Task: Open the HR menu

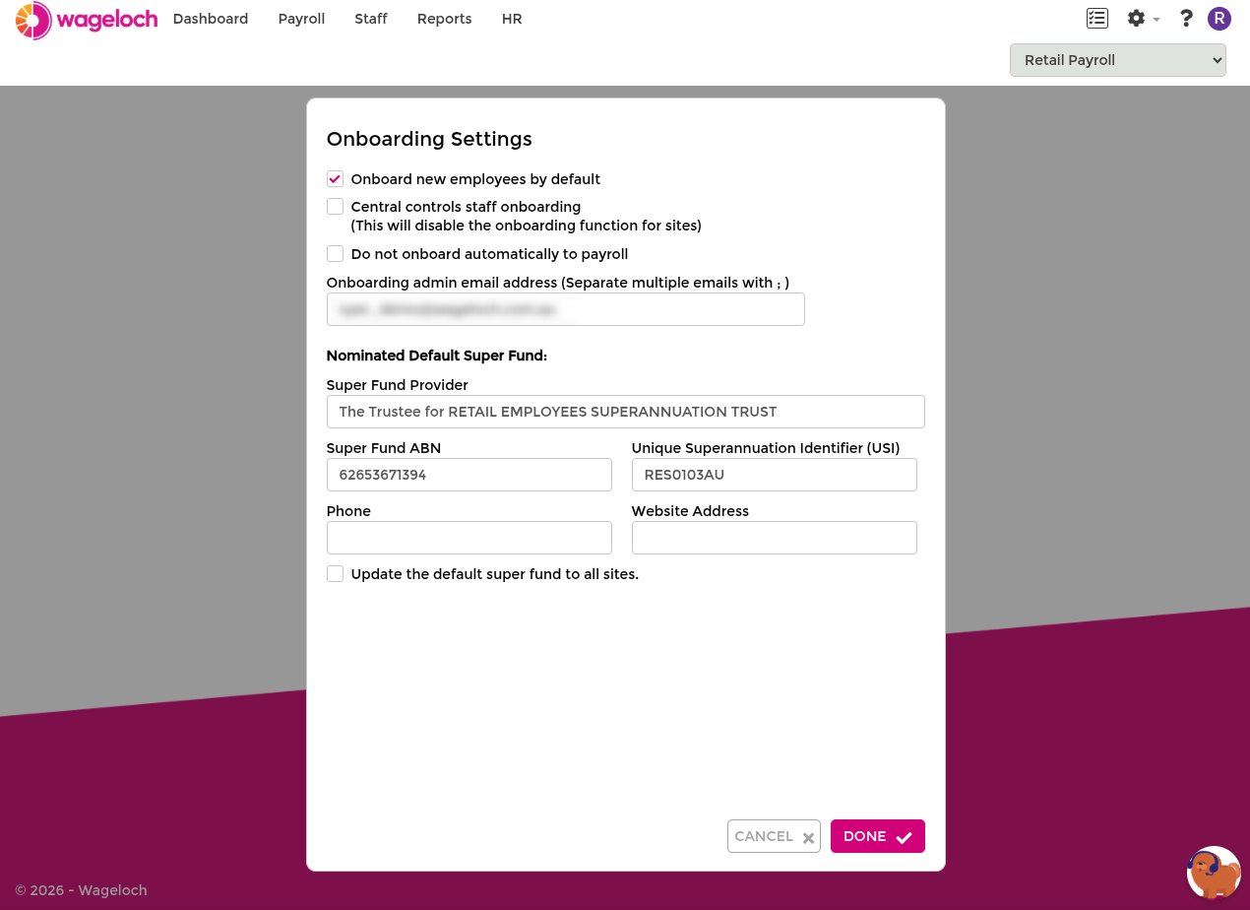Action: pyautogui.click(x=512, y=19)
